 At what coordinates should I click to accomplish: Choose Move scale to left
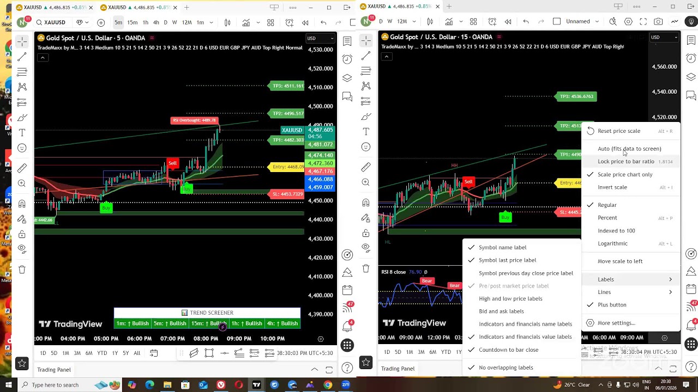pyautogui.click(x=631, y=261)
